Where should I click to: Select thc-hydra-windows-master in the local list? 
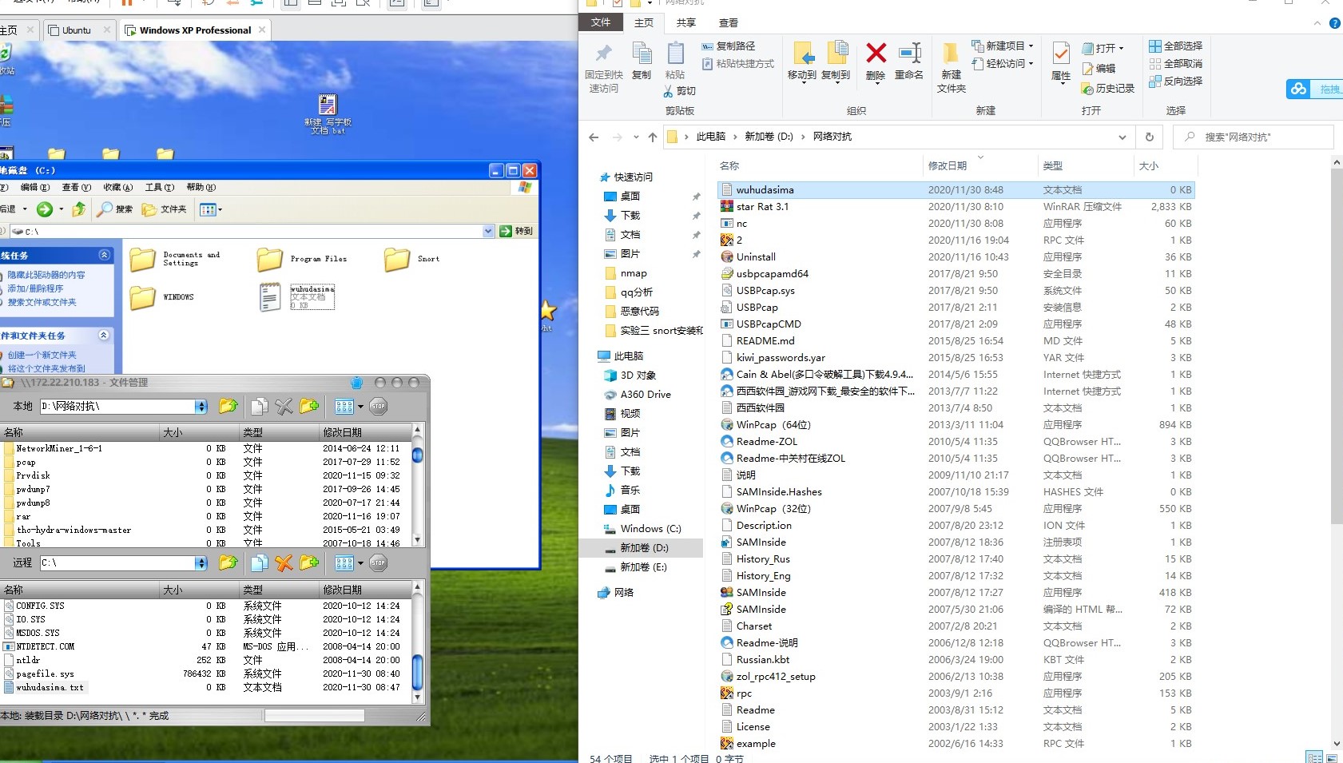[74, 530]
